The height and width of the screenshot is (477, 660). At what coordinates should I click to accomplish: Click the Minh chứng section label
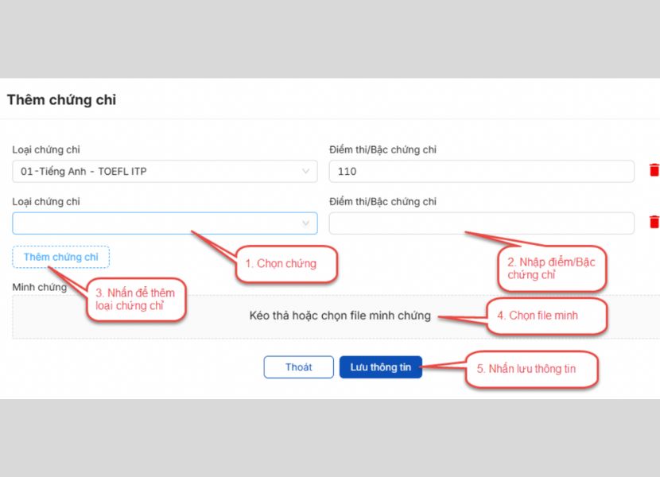click(x=40, y=288)
